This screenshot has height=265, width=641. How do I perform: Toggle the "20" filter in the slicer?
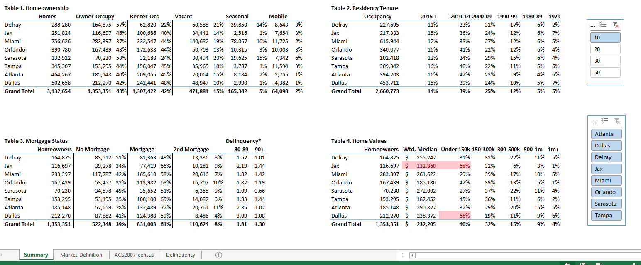pyautogui.click(x=605, y=49)
